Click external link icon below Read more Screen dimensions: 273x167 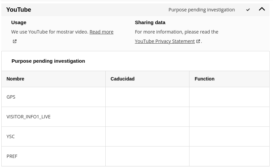click(15, 41)
